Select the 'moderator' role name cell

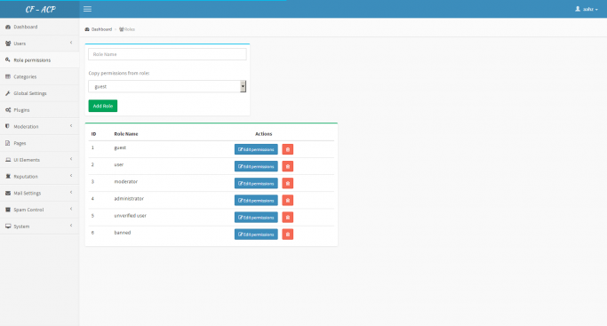pos(126,182)
